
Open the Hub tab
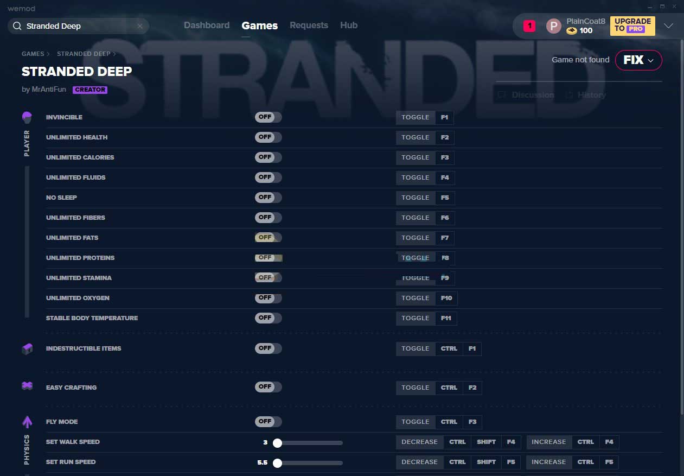(x=349, y=26)
